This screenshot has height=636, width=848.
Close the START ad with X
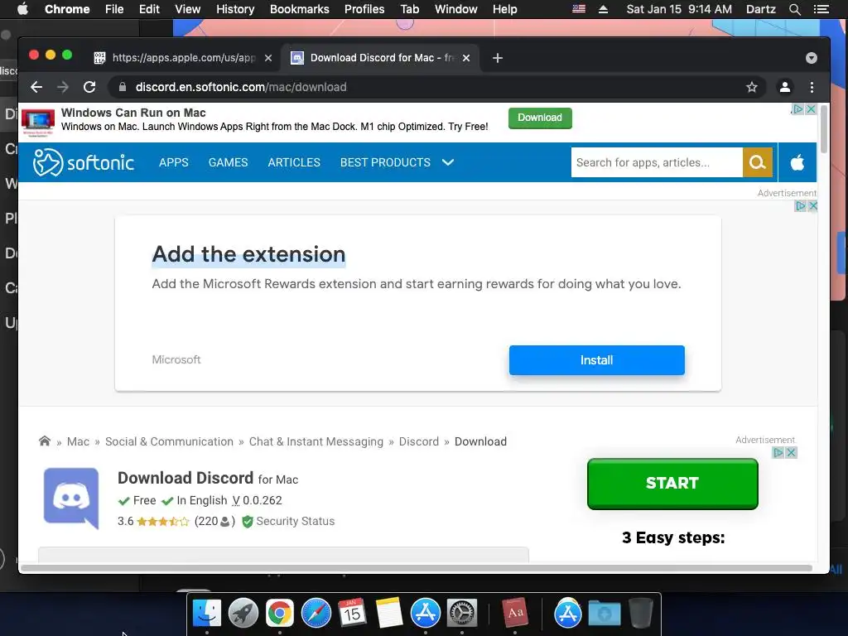(791, 453)
